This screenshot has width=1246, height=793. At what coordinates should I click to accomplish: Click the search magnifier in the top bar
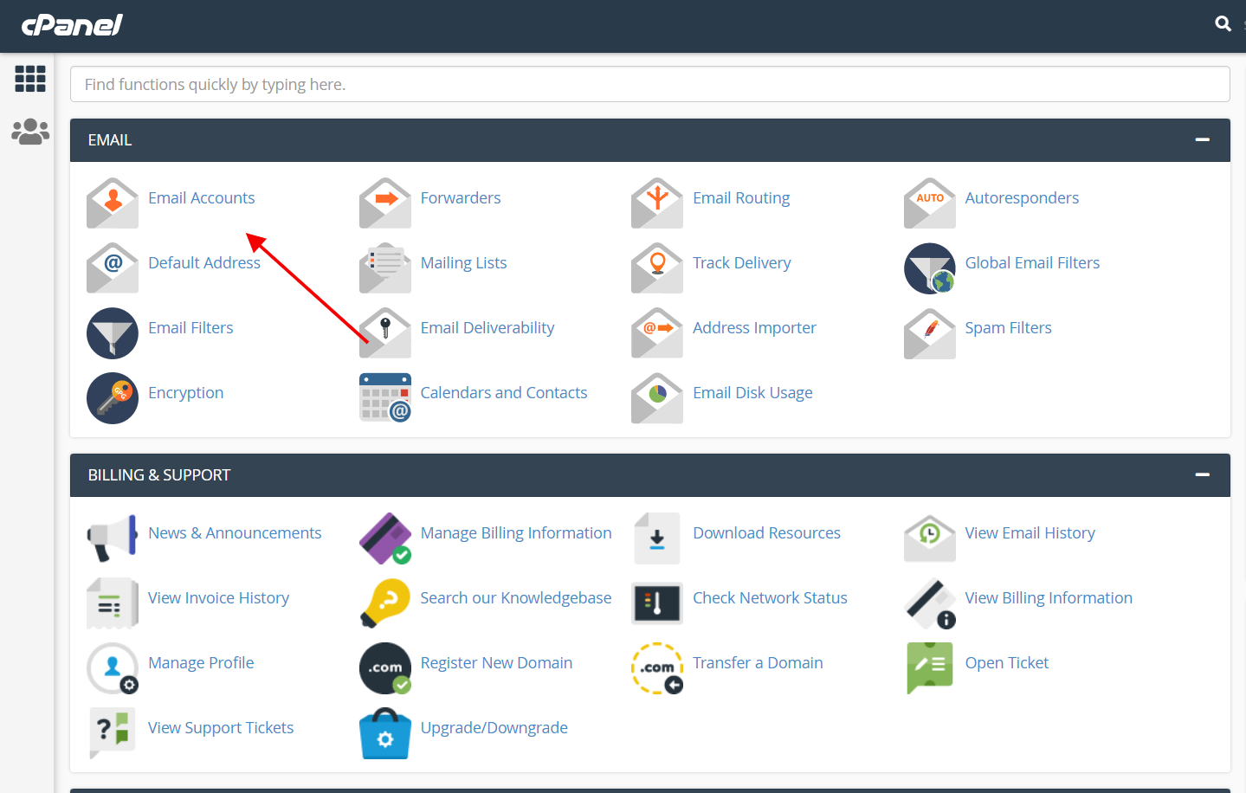(1222, 23)
